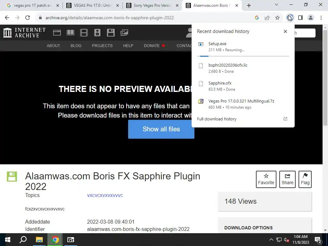Screen dimensions: 328x246
Task: Open the ABOUT menu item
Action: (53, 45)
